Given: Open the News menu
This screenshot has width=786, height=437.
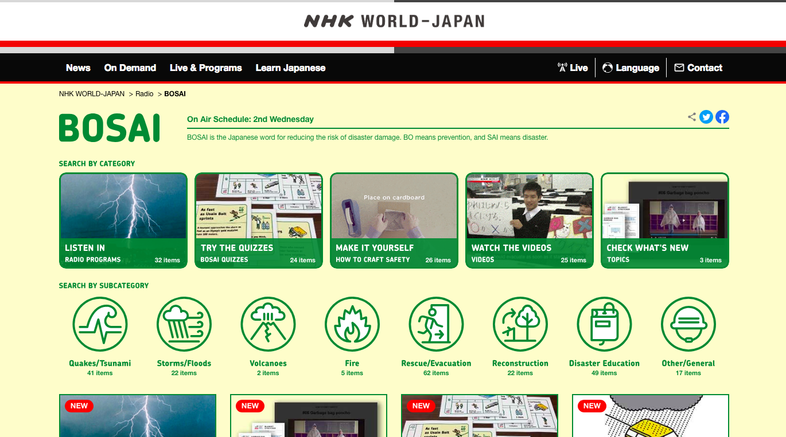Looking at the screenshot, I should [78, 68].
